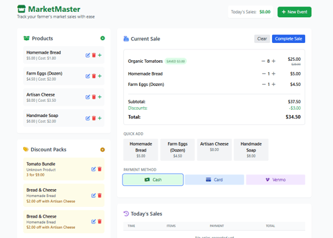Add Homemade Bread to sale via plus icon
Viewport: 333px width, 238px height.
(x=100, y=55)
